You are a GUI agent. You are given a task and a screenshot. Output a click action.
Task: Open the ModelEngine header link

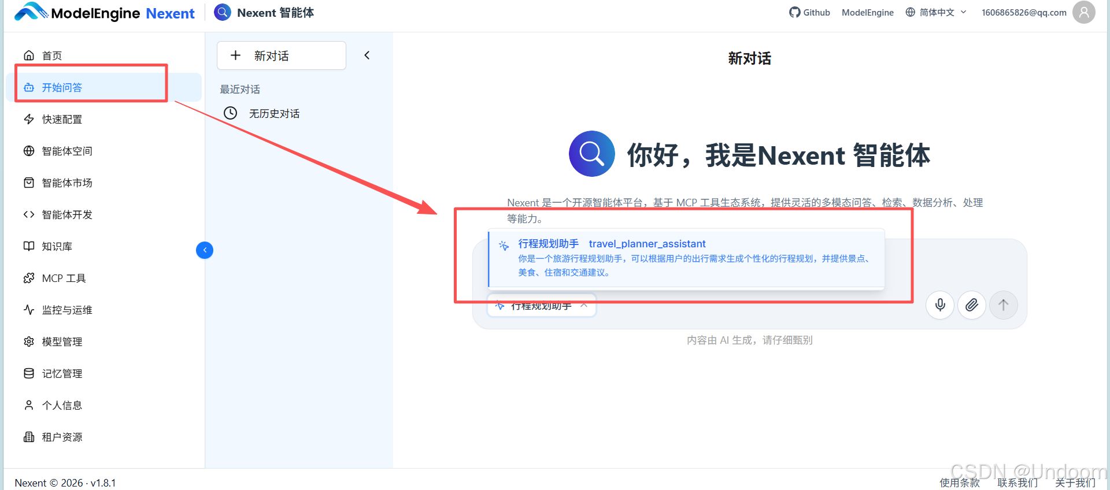tap(868, 12)
